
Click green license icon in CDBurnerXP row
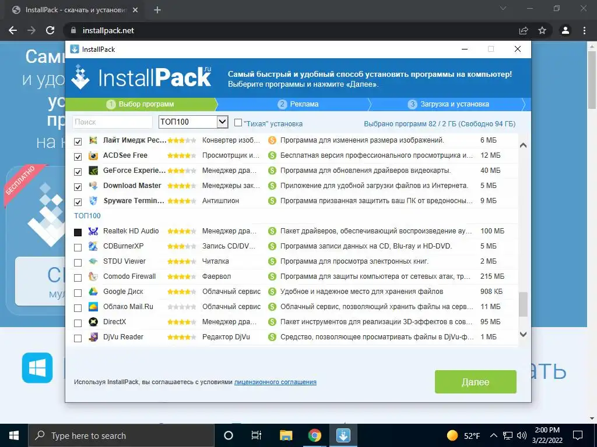tap(272, 246)
